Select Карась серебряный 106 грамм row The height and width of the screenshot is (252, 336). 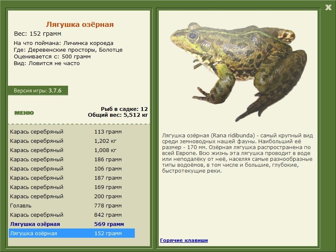pos(72,169)
